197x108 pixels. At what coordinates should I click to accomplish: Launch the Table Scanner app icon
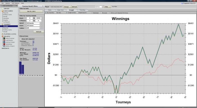4,38
